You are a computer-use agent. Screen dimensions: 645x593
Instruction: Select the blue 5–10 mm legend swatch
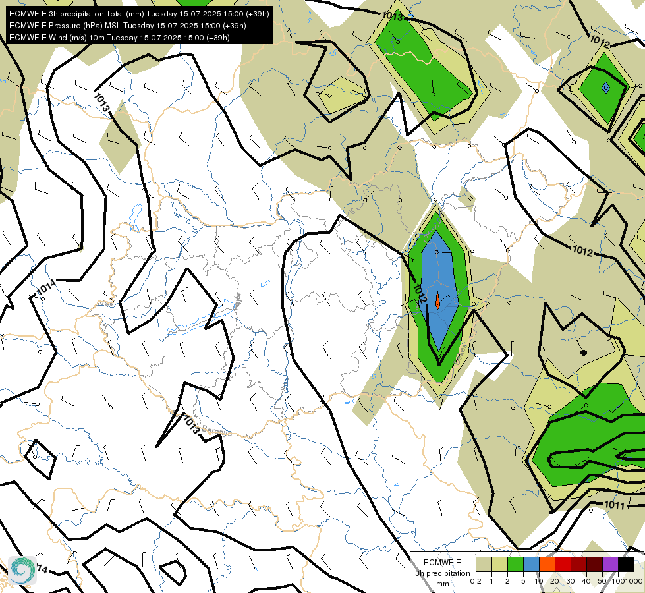tap(531, 564)
